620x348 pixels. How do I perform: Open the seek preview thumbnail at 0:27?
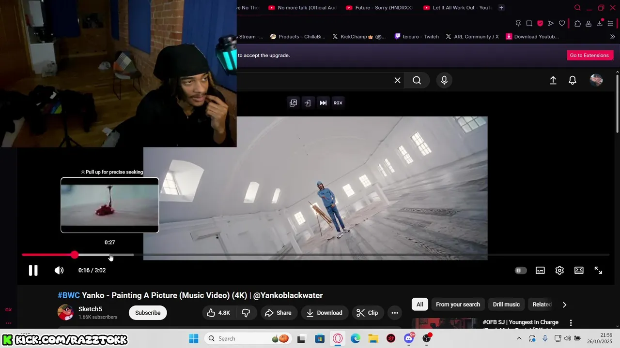click(109, 205)
